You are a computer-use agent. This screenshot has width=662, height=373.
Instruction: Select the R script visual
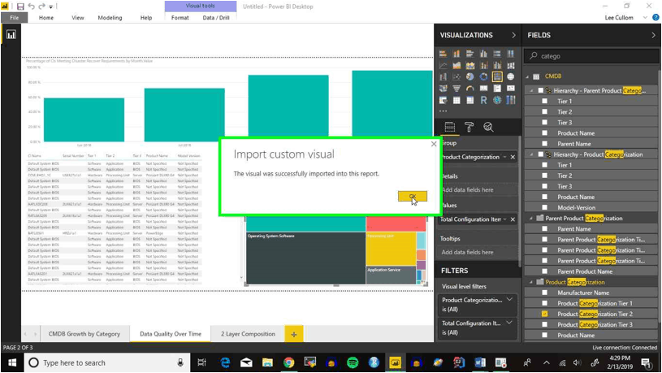[483, 100]
